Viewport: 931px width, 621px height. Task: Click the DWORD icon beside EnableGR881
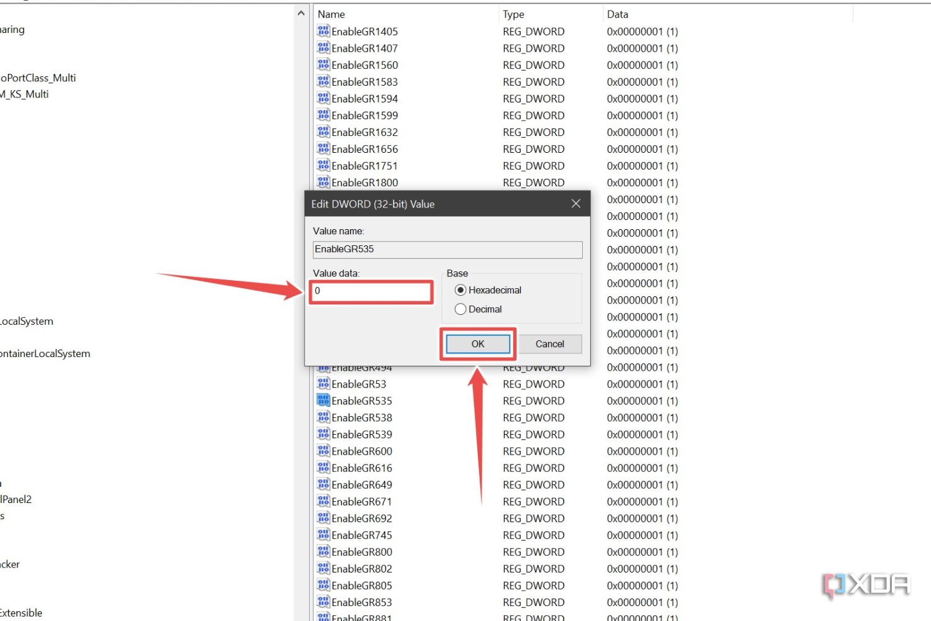(x=323, y=617)
